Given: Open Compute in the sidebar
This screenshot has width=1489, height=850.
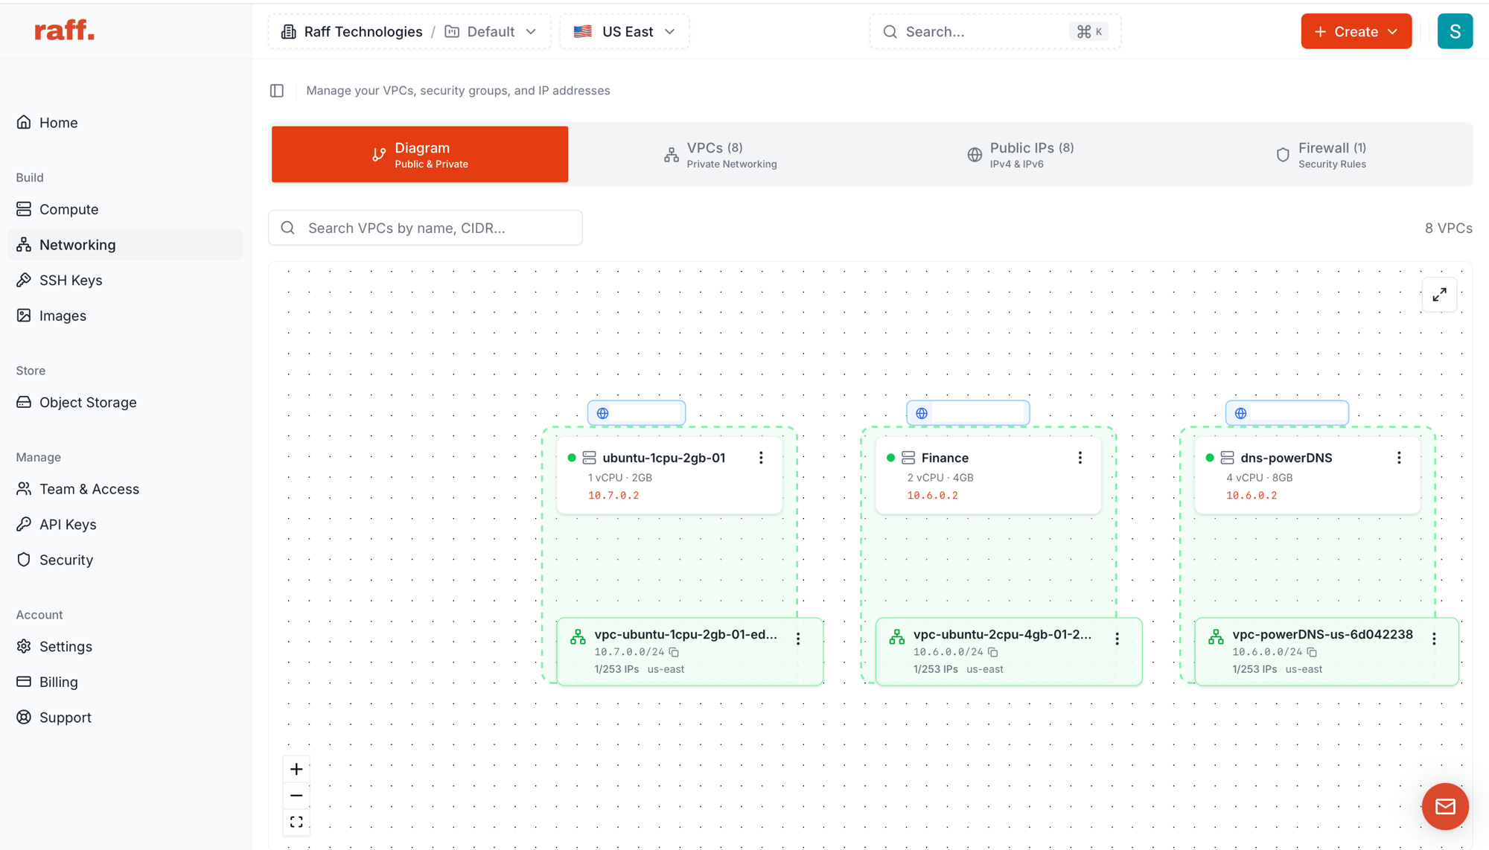Looking at the screenshot, I should [x=125, y=209].
